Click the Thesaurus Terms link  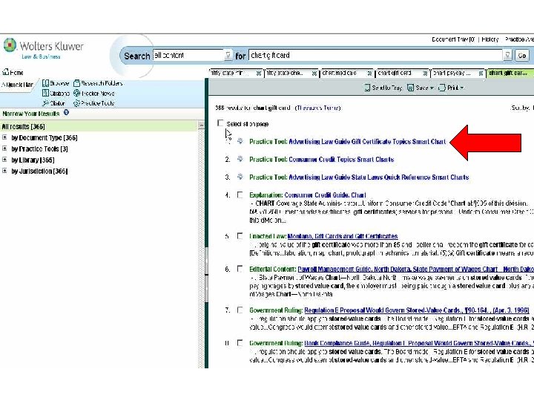point(318,108)
